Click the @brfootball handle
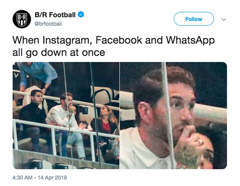Viewport: 240px width, 186px height. point(48,24)
